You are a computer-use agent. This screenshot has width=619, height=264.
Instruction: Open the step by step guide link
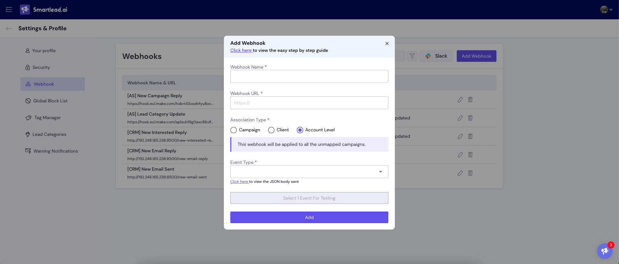(x=241, y=51)
